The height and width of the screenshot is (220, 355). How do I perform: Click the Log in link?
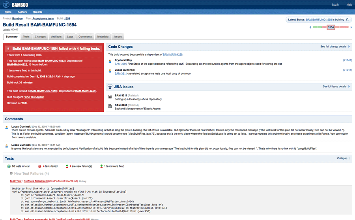click(336, 4)
